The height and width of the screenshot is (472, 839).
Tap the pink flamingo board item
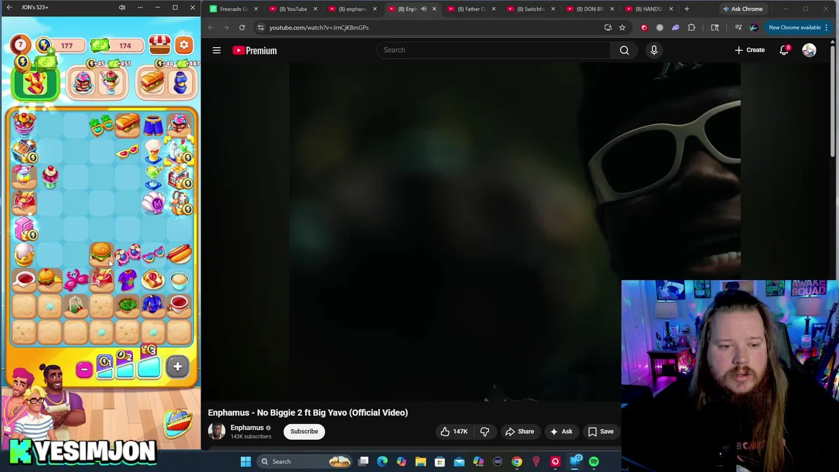point(75,280)
